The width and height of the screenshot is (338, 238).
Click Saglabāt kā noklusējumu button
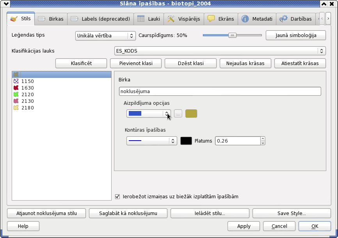click(x=128, y=213)
